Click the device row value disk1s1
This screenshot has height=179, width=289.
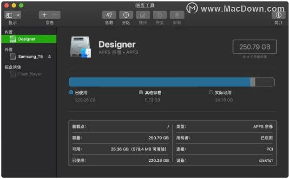click(266, 160)
